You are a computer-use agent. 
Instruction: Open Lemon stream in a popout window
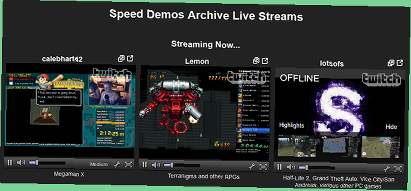pos(256,61)
